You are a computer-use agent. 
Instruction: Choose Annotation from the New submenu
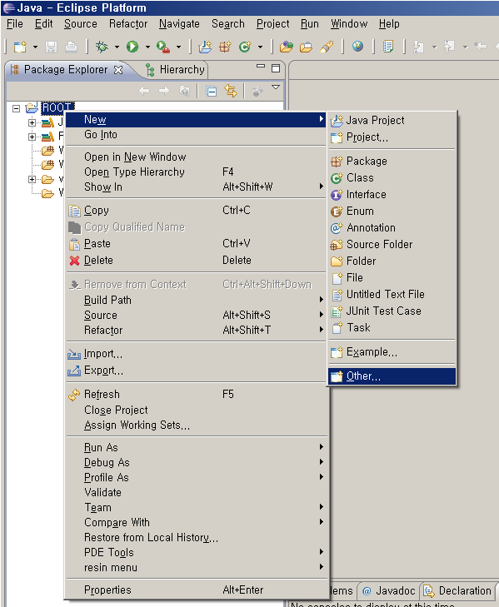coord(392,227)
